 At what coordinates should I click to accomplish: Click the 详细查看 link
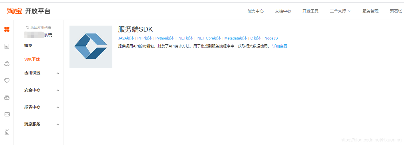[280, 46]
